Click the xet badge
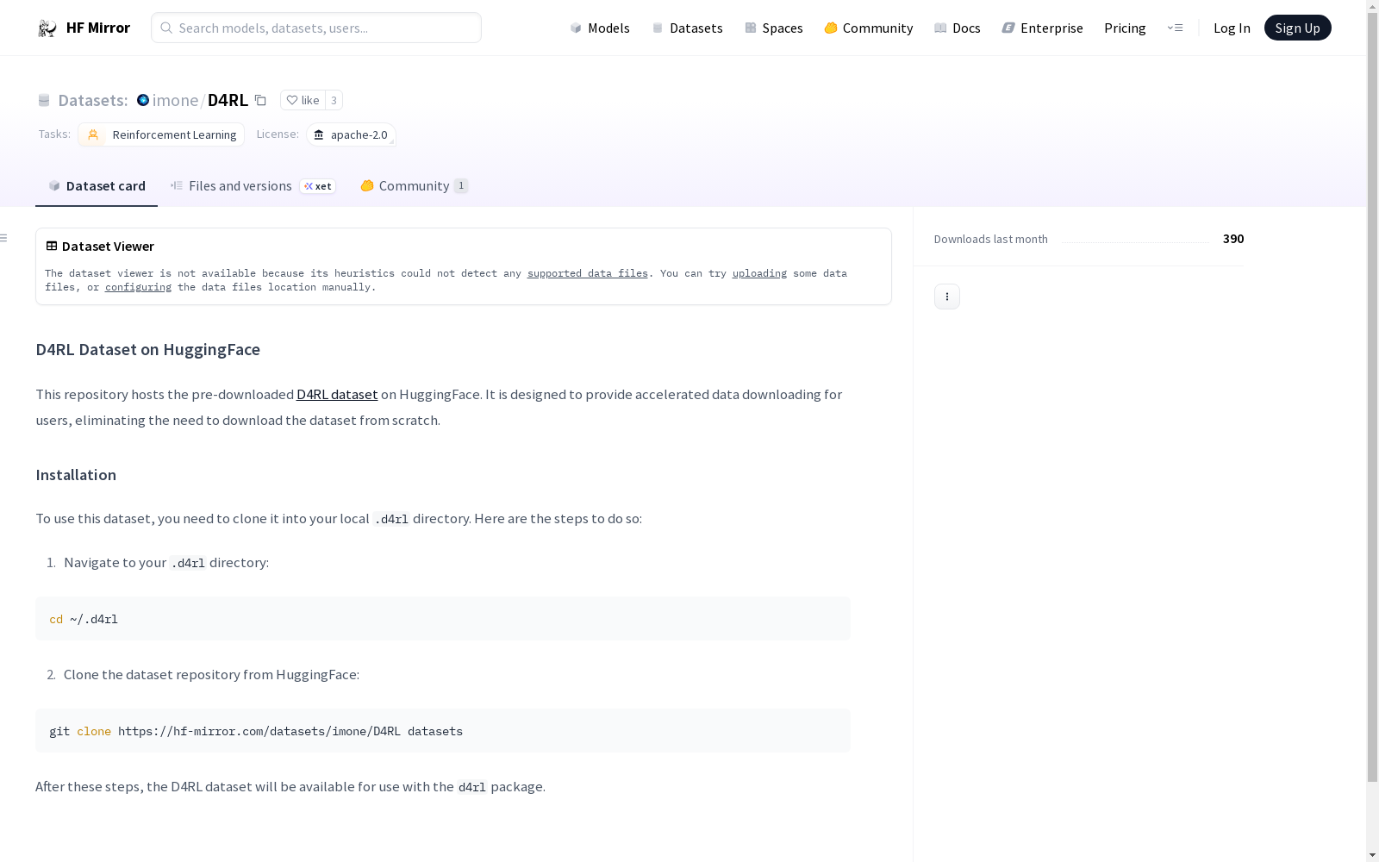This screenshot has height=862, width=1379. (318, 186)
